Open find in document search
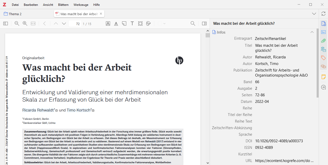This screenshot has height=165, width=328. [193, 23]
